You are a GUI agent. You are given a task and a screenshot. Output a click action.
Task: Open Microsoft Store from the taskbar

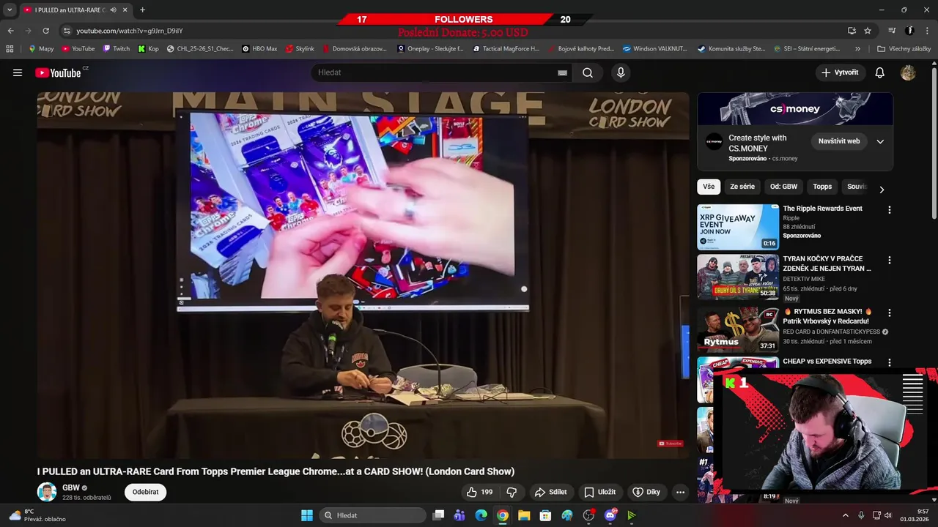pyautogui.click(x=545, y=515)
